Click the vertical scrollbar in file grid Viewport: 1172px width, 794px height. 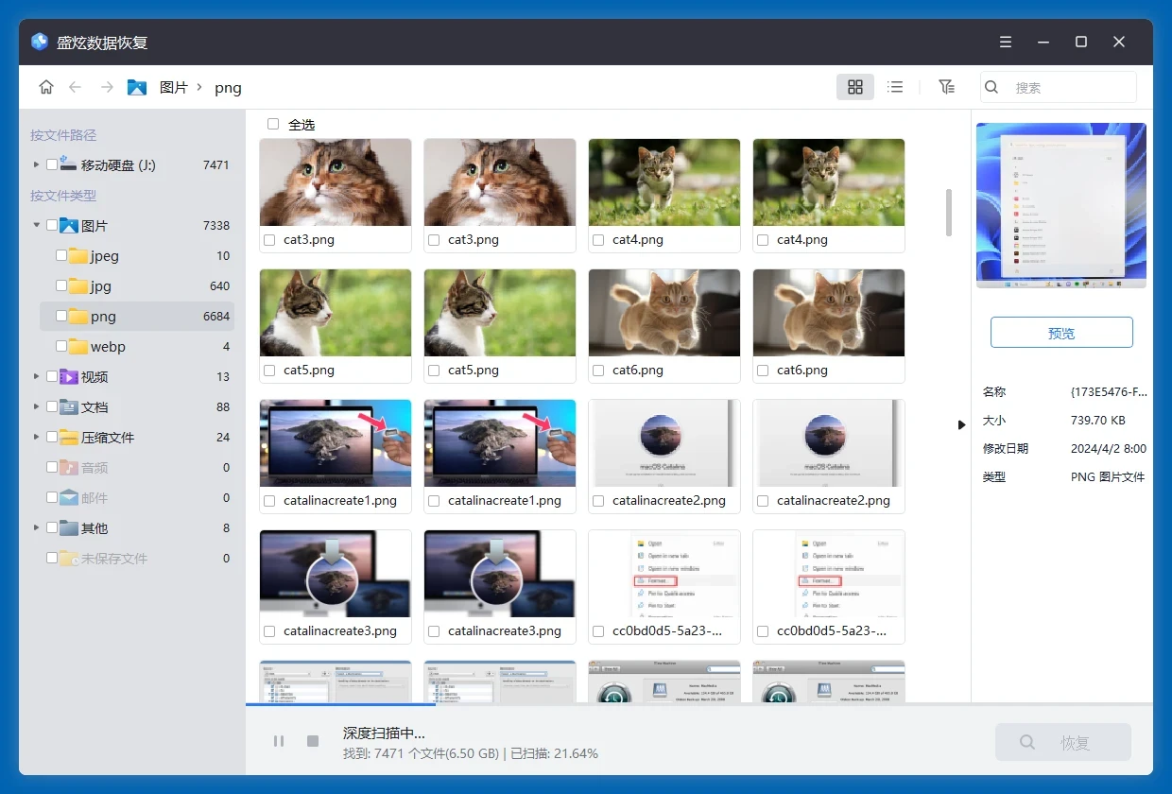coord(948,213)
